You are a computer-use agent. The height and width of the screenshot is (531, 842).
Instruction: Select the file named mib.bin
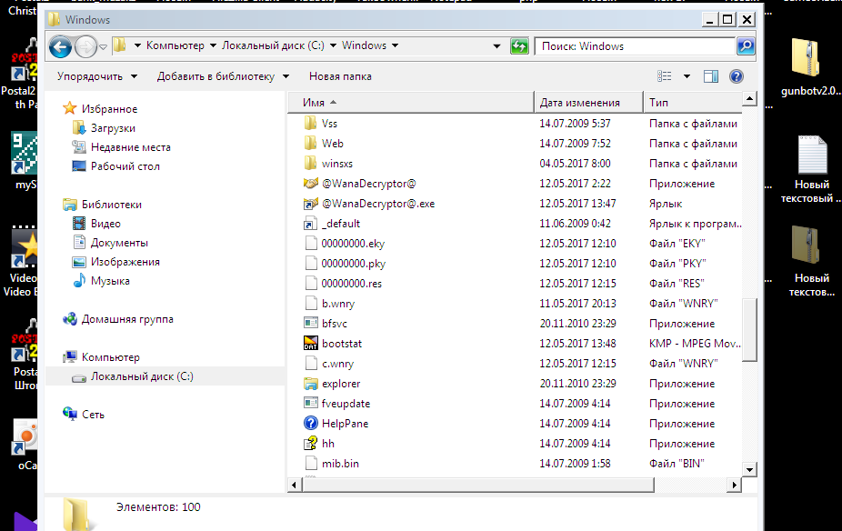(340, 464)
